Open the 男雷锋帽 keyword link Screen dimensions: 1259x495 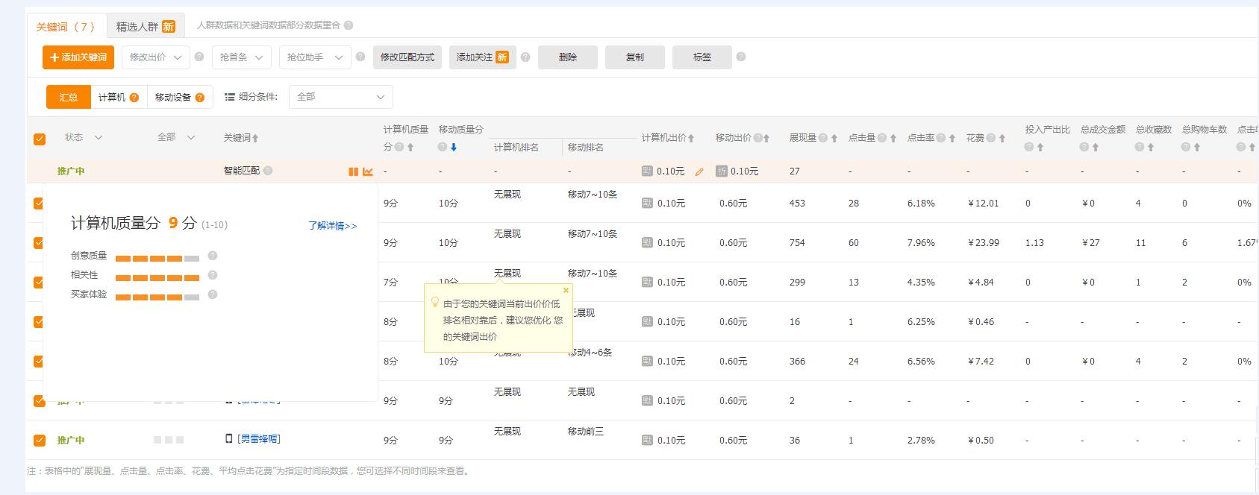(259, 439)
